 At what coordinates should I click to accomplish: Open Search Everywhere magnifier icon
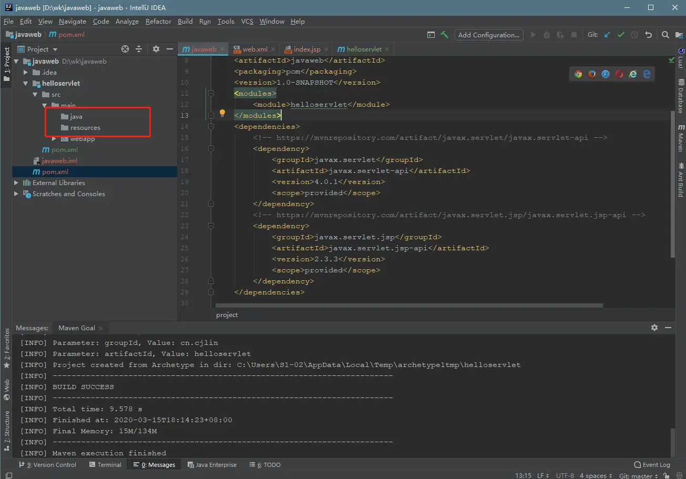coord(665,35)
